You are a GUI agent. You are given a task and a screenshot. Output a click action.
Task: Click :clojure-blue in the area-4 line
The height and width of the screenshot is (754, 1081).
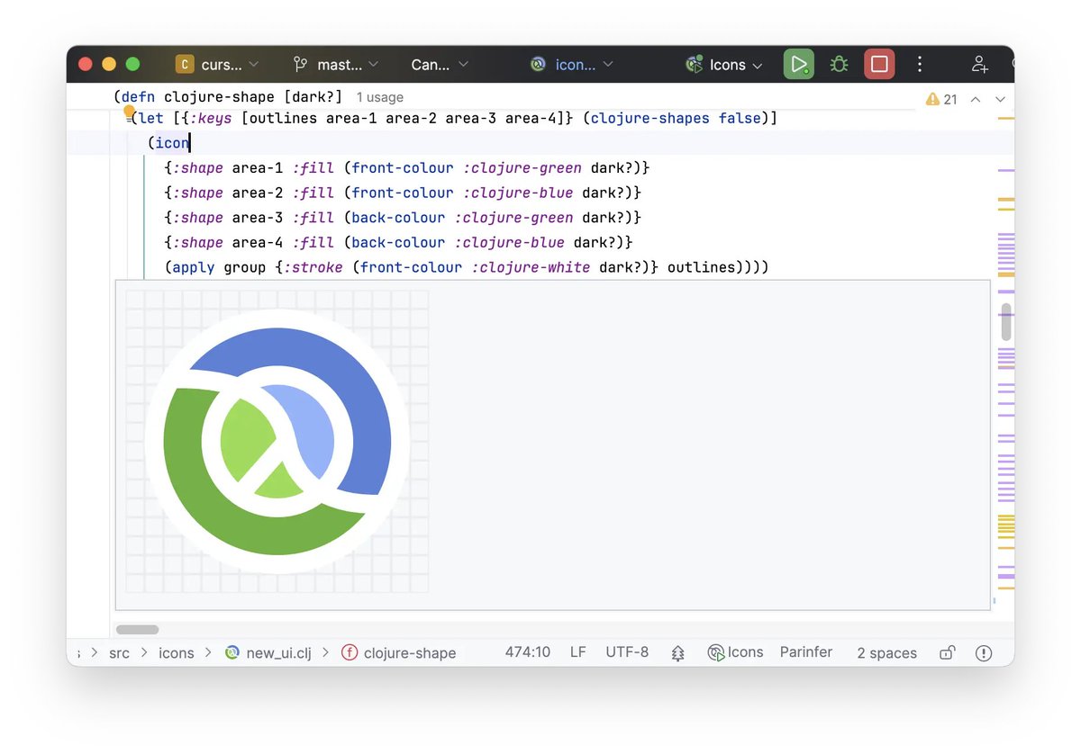coord(510,242)
